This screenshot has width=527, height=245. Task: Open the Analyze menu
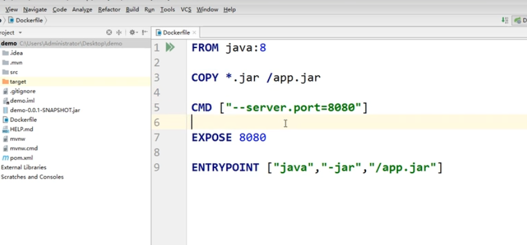[x=82, y=9]
